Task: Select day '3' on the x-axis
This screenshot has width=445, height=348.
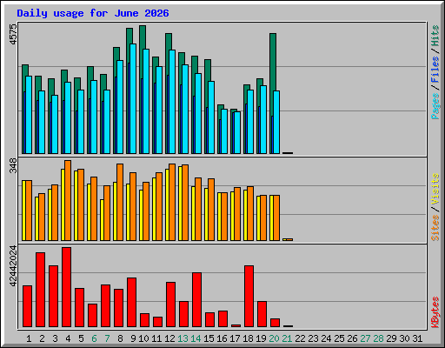Action: click(55, 338)
